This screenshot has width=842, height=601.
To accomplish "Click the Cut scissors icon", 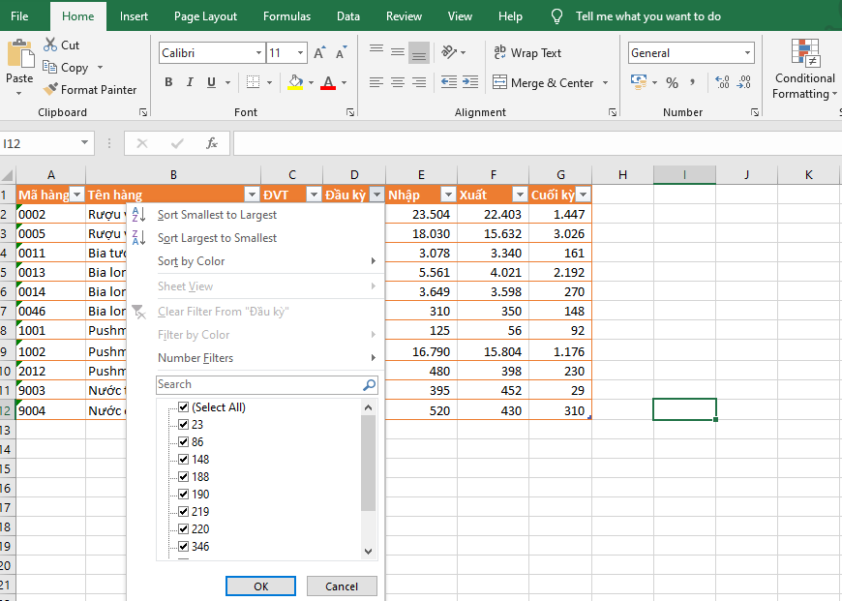I will (x=50, y=45).
